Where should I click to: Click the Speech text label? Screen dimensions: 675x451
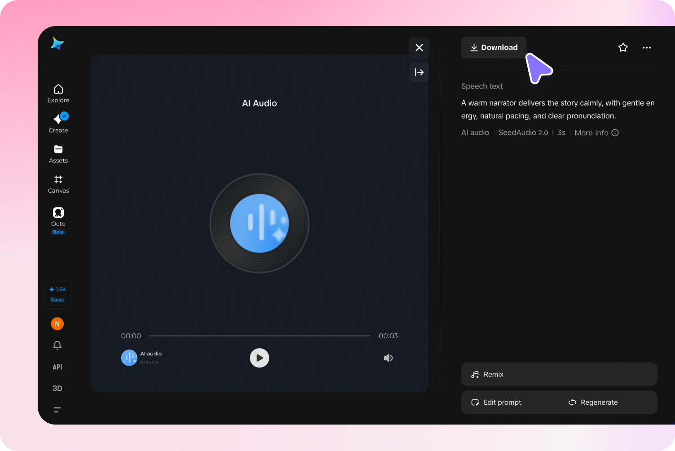tap(482, 86)
